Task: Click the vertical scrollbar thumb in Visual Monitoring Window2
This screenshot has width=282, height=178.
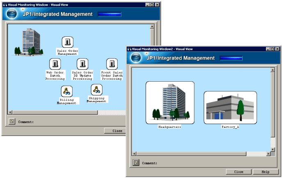Action: (273, 105)
